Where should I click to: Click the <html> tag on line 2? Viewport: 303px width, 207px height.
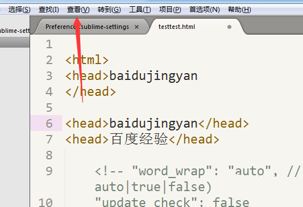click(x=87, y=60)
